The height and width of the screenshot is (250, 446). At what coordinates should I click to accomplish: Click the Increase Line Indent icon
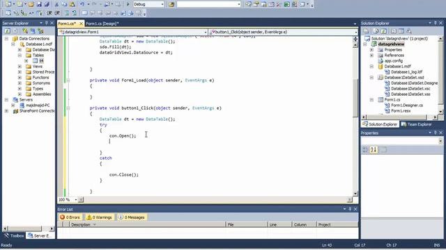pos(57,13)
